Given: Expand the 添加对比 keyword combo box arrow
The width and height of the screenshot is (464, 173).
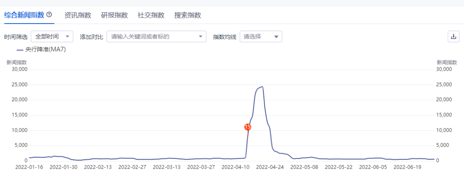Looking at the screenshot, I should point(200,36).
